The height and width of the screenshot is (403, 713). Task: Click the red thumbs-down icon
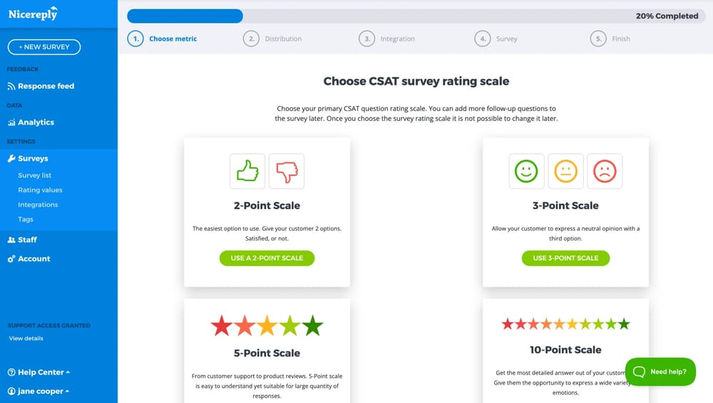point(287,171)
